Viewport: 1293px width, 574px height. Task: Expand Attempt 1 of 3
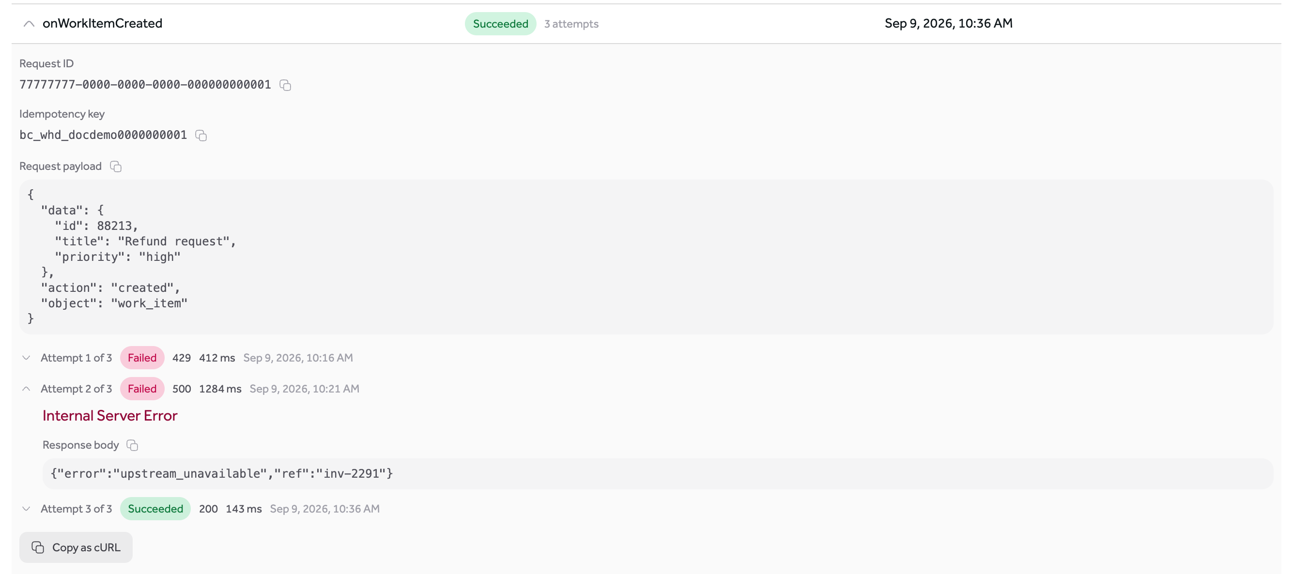point(26,358)
